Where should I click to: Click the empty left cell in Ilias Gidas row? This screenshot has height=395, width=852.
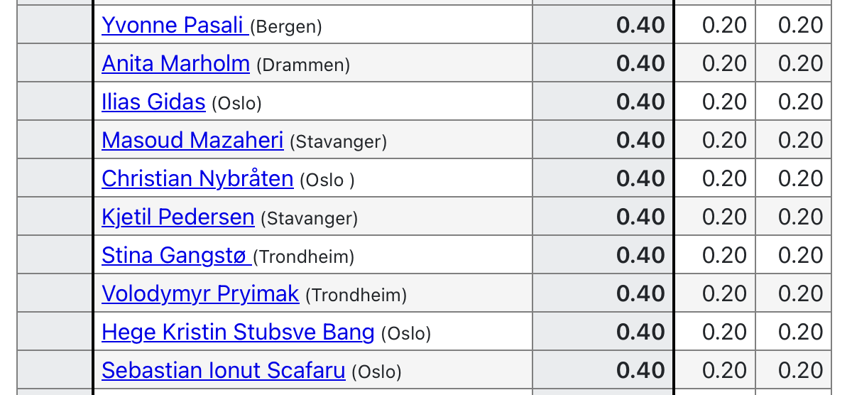pyautogui.click(x=55, y=102)
